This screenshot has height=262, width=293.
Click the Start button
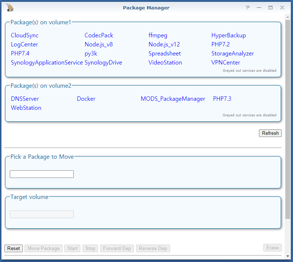point(72,249)
